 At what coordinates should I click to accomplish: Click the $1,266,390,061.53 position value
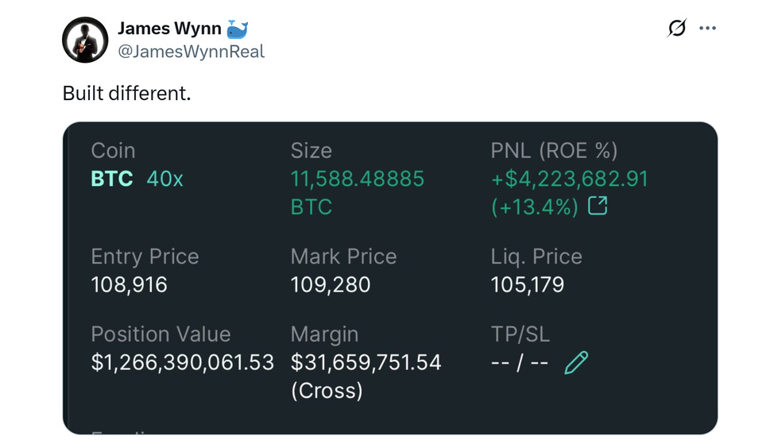pyautogui.click(x=182, y=362)
